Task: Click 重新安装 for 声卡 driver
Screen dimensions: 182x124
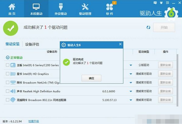Action: (165, 91)
